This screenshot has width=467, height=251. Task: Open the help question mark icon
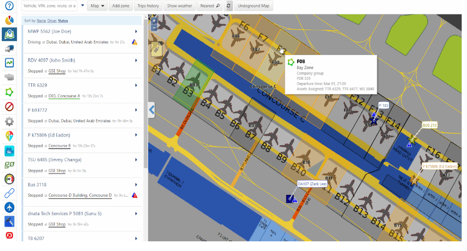(9, 6)
